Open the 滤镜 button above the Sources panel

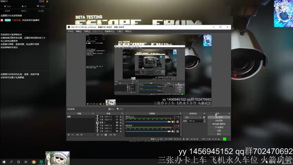click(120, 109)
